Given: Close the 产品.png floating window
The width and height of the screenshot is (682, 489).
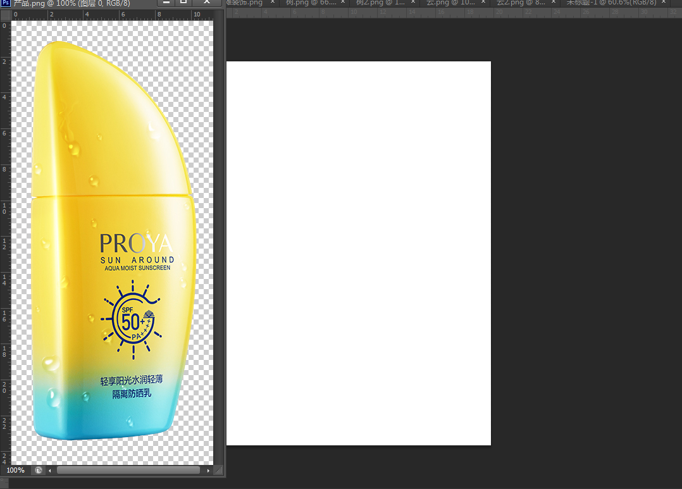Looking at the screenshot, I should click(x=207, y=2).
